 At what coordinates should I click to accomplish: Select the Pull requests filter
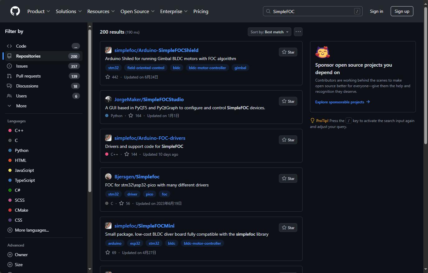click(44, 76)
